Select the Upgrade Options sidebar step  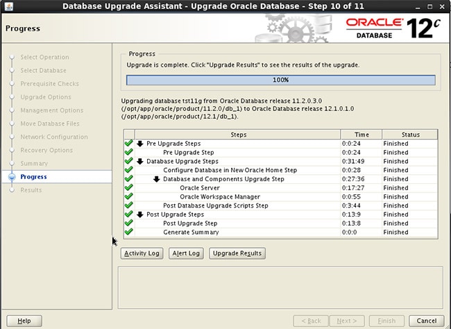46,97
